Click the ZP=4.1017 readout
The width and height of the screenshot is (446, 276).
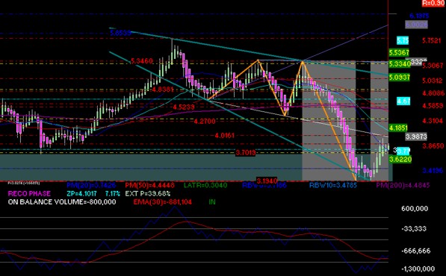click(x=81, y=194)
